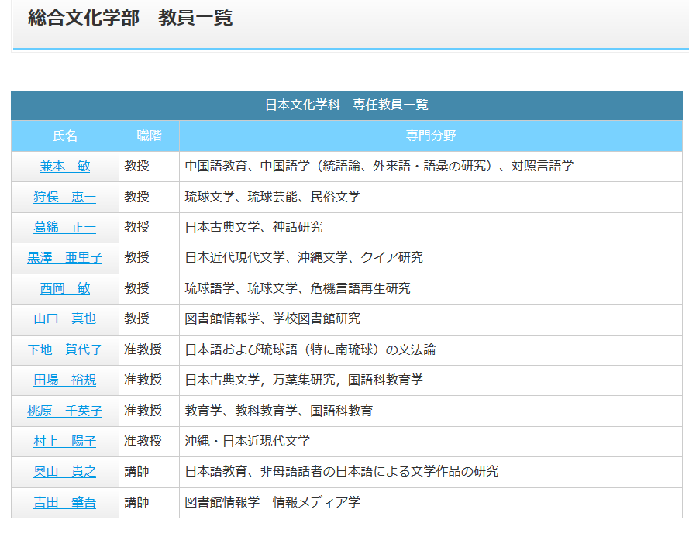689x537 pixels.
Task: Click the 吉田 肇吾 link
Action: click(x=65, y=502)
